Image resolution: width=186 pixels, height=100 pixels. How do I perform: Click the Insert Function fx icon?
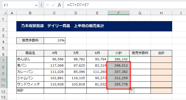pyautogui.click(x=59, y=5)
